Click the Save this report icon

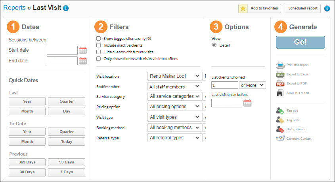click(x=280, y=93)
